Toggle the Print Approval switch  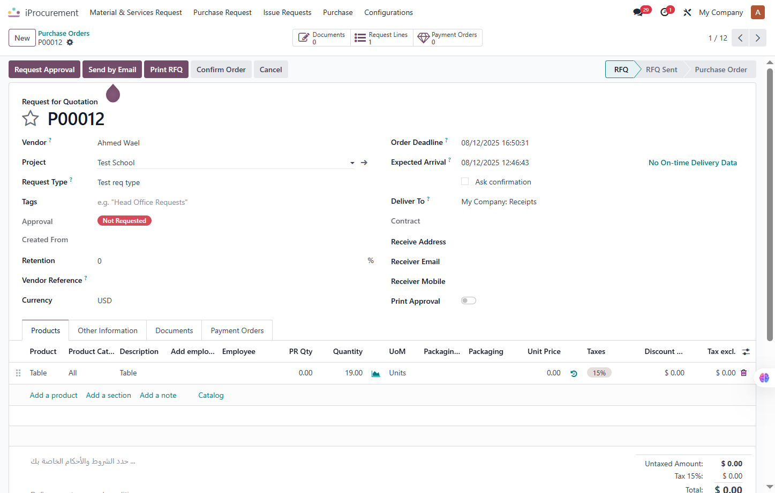(469, 301)
